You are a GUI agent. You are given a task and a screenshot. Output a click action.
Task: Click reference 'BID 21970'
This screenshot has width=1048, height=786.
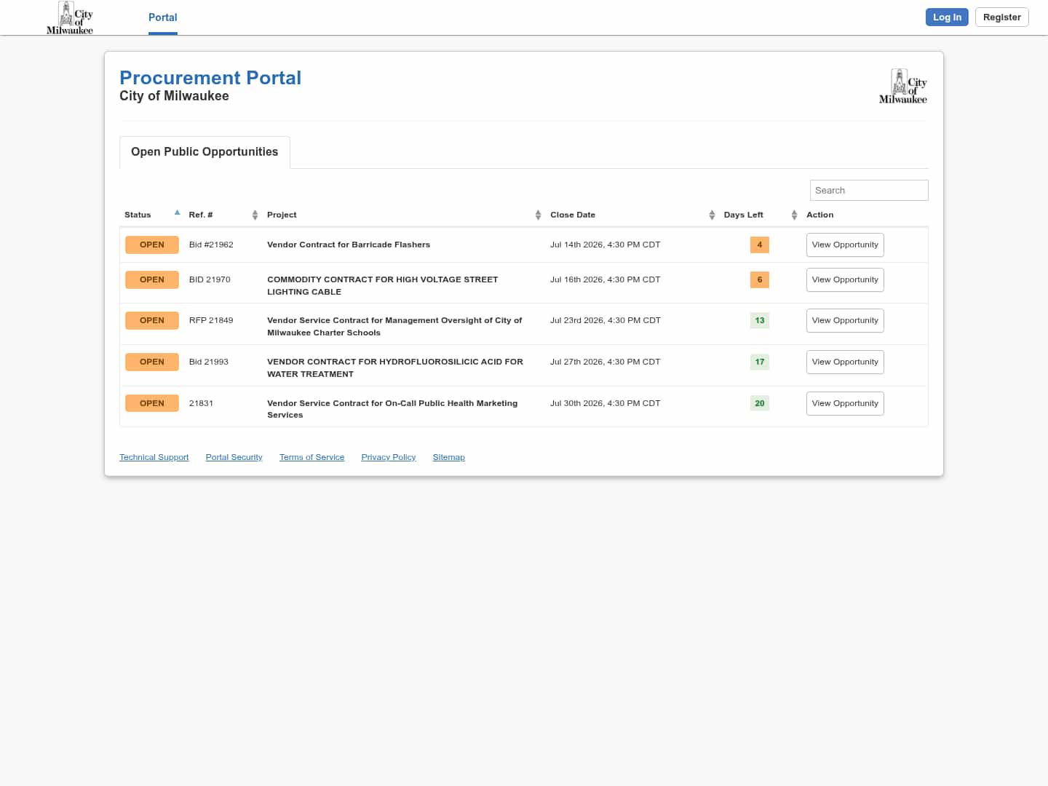point(210,280)
